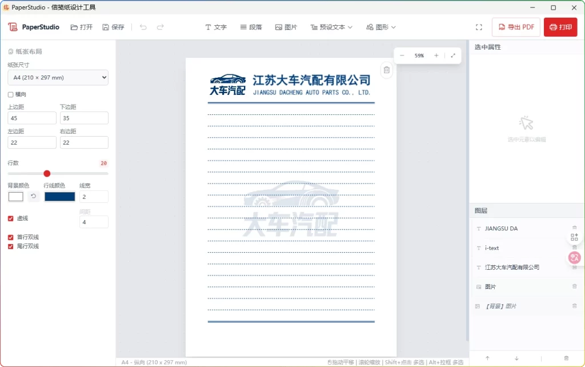The image size is (585, 367).
Task: Disable the 首行双线 checkbox
Action: coord(10,237)
